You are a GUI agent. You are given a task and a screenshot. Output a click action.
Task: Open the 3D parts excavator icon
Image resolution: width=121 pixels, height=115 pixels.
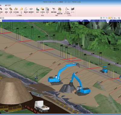coord(42,9)
